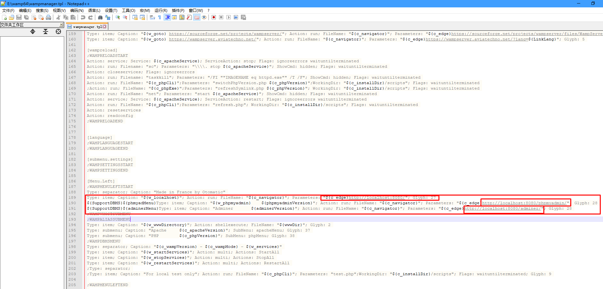Open the 工具(O) menu
603x289 pixels.
point(129,11)
